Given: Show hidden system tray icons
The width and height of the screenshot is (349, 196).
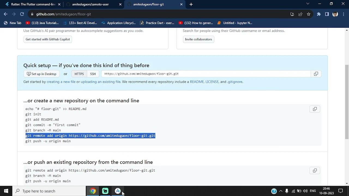Looking at the screenshot, I should (x=281, y=191).
